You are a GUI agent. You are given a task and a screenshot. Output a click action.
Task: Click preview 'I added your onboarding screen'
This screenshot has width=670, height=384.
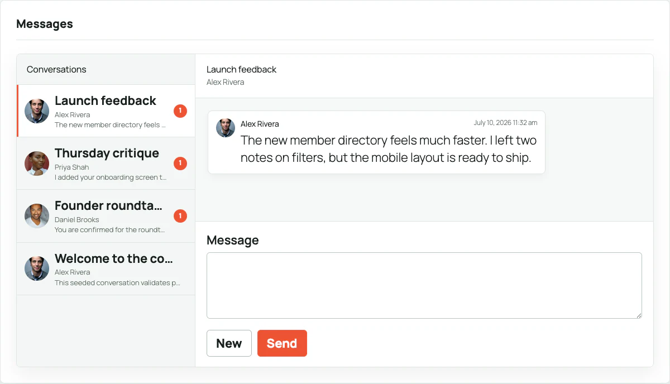coord(111,177)
